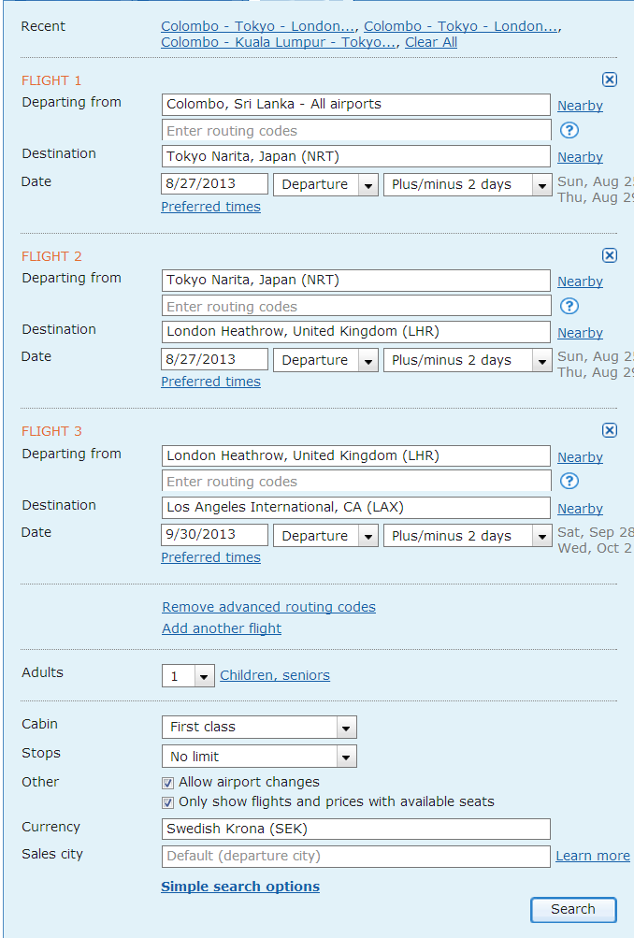
Task: Switch to Simple search options
Action: click(240, 887)
